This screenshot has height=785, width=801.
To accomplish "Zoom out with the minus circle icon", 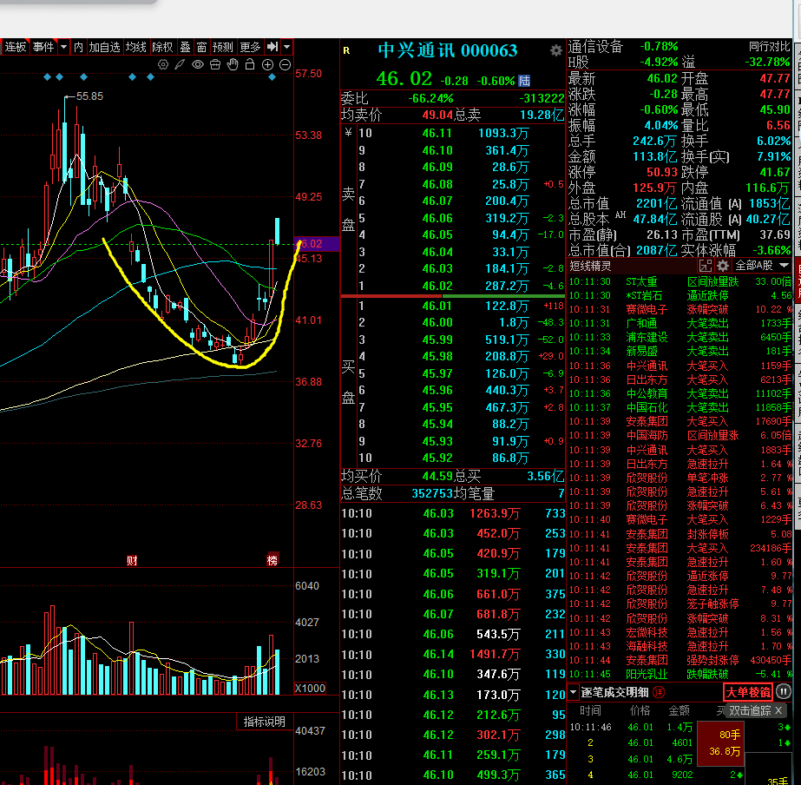I will 285,64.
